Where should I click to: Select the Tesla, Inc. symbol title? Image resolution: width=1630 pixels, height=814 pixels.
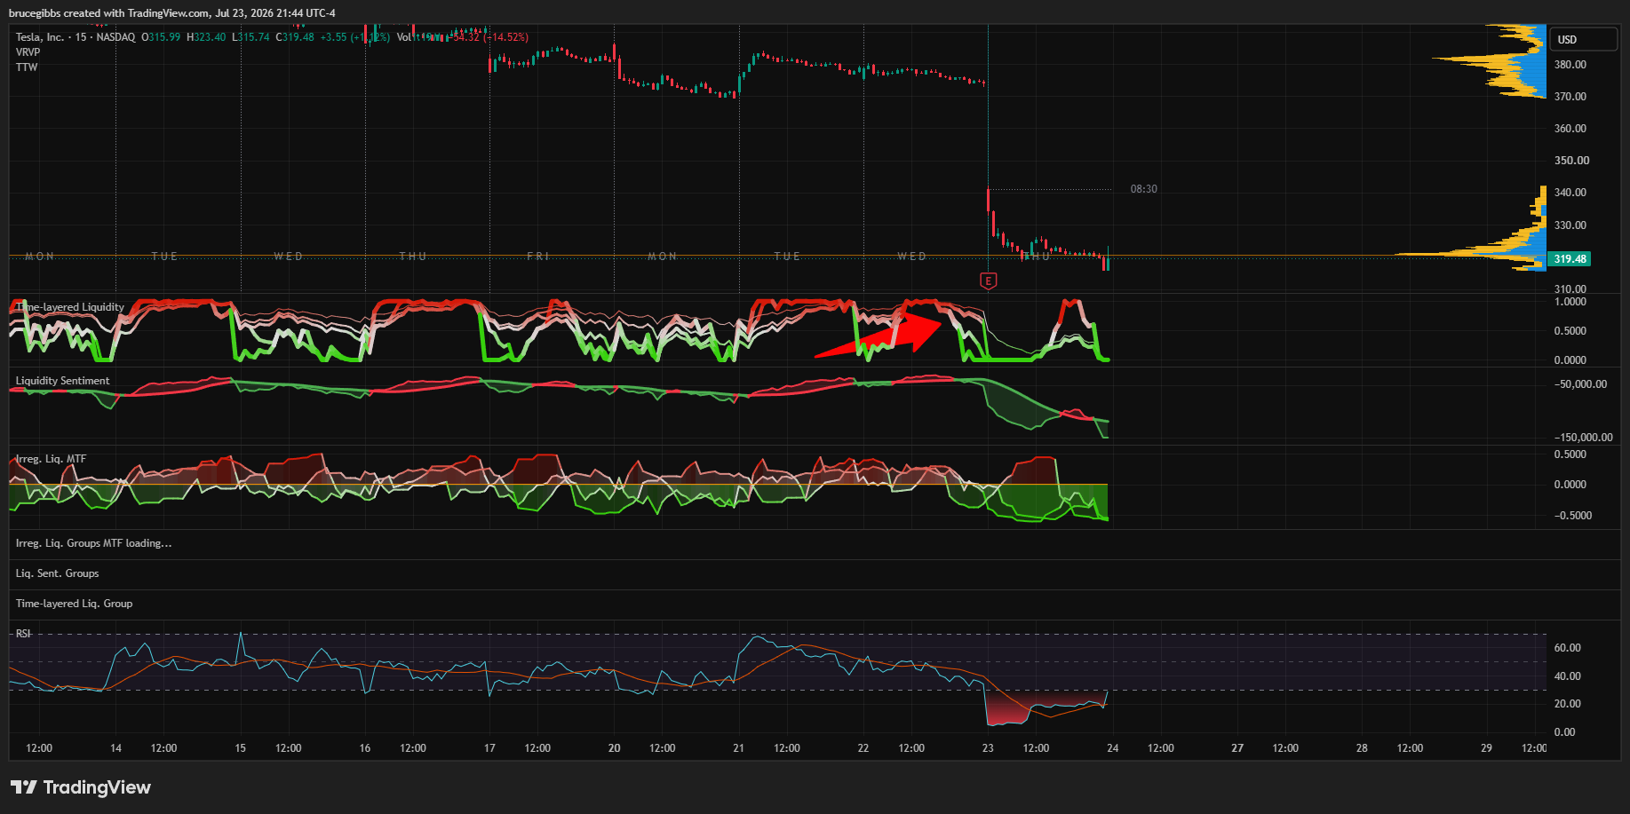click(40, 37)
